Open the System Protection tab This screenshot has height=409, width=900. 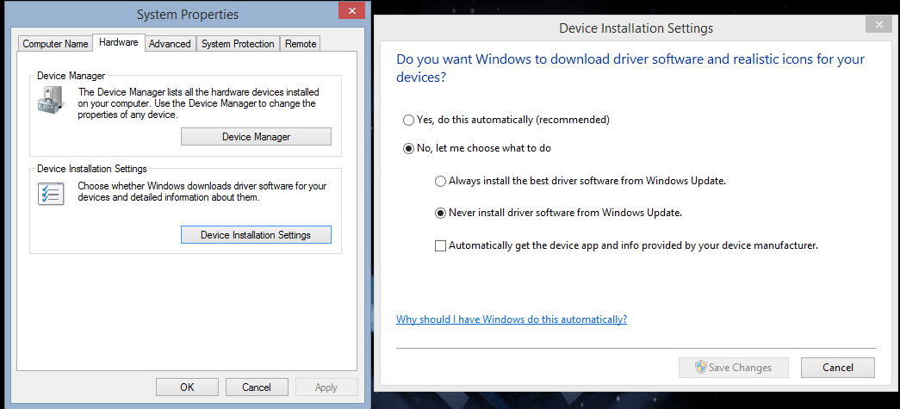(x=238, y=44)
